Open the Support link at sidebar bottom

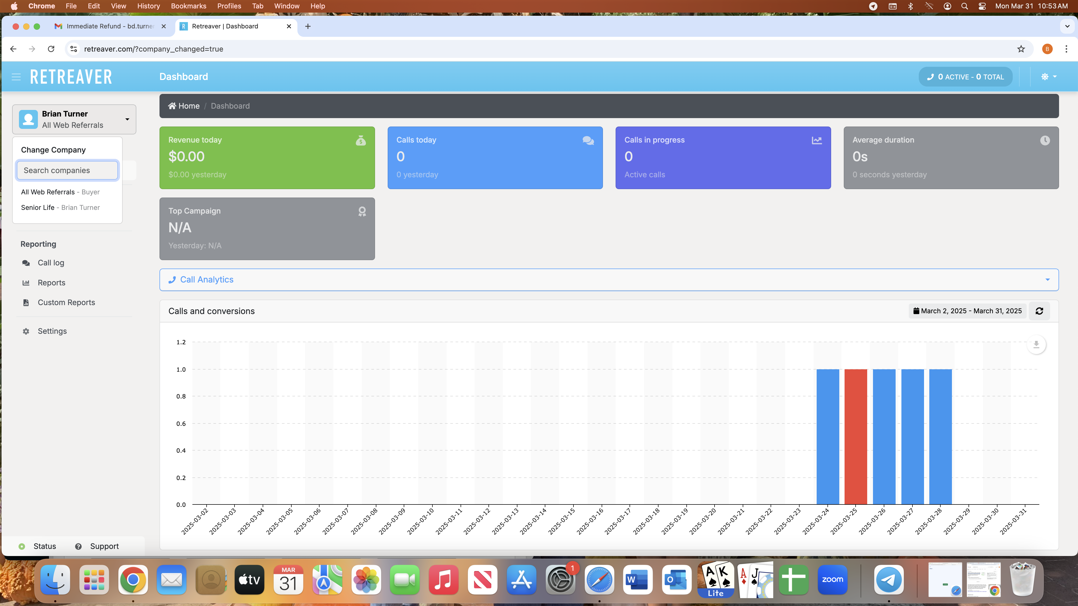97,546
